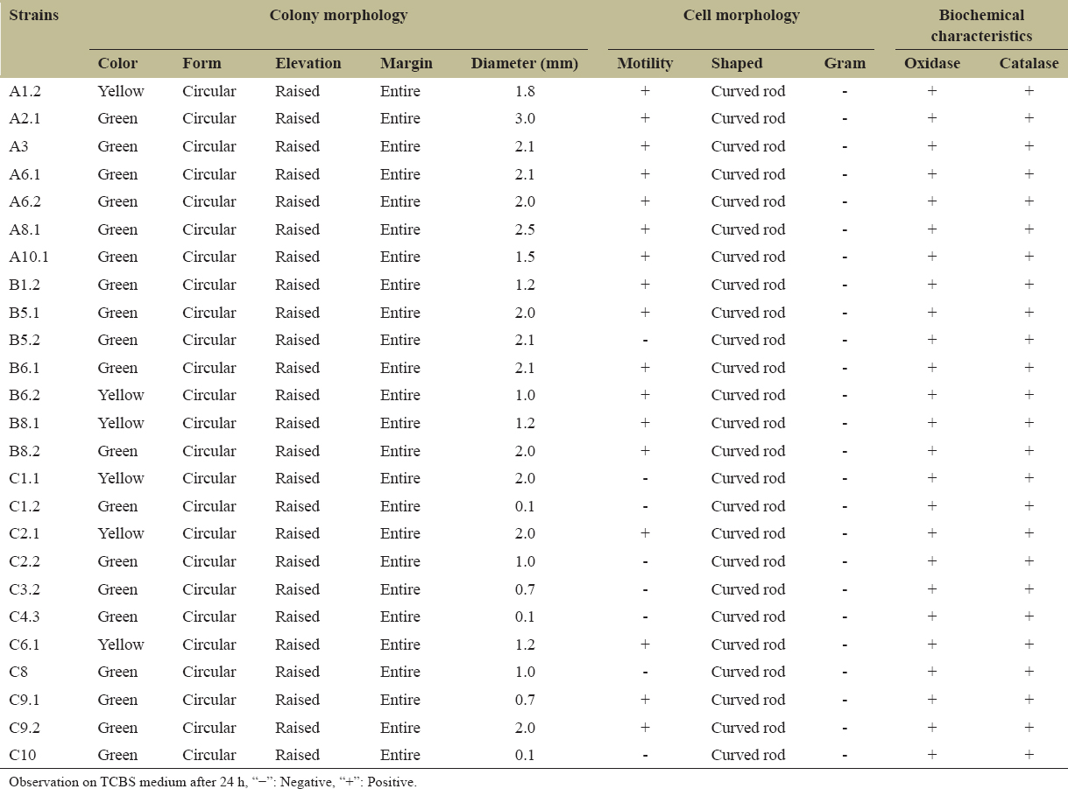This screenshot has height=789, width=1068.
Task: Select the Biochemical characteristics header
Action: pyautogui.click(x=981, y=25)
